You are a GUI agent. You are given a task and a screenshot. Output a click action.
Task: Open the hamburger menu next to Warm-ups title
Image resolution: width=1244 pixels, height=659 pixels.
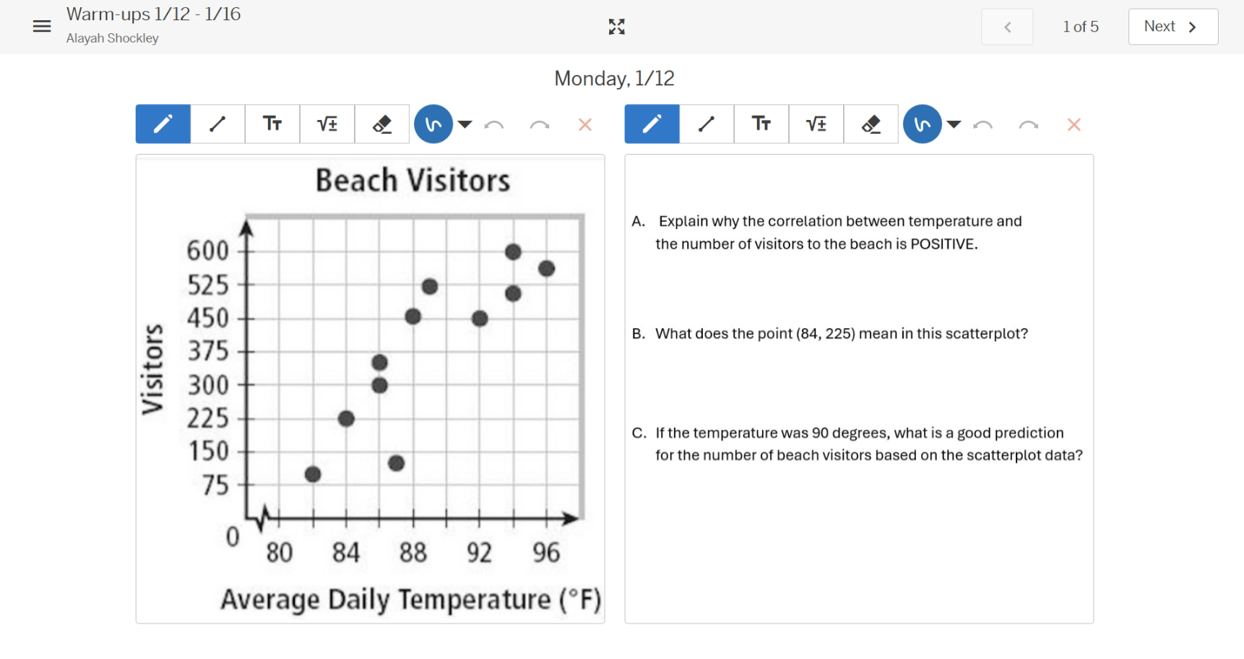41,25
